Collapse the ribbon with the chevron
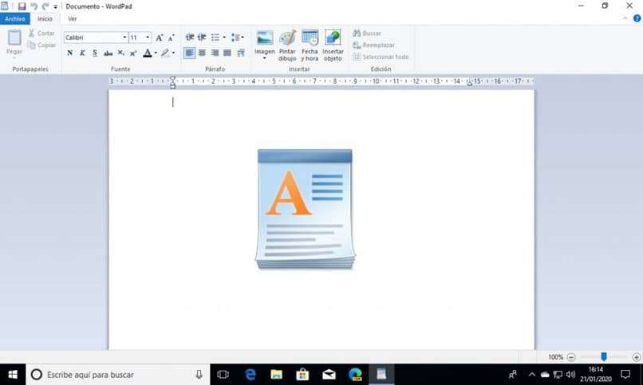This screenshot has width=643, height=385. click(x=625, y=19)
